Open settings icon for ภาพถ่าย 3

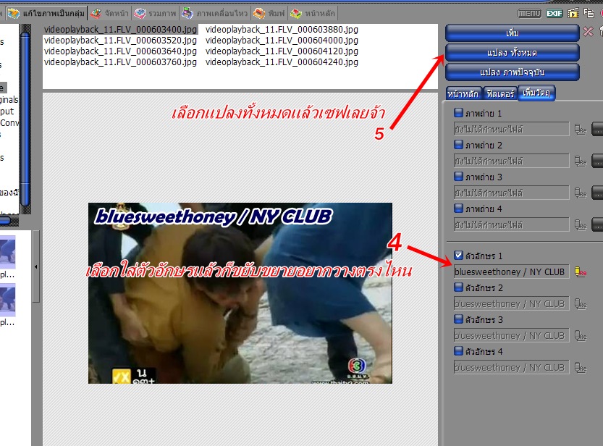coord(581,193)
